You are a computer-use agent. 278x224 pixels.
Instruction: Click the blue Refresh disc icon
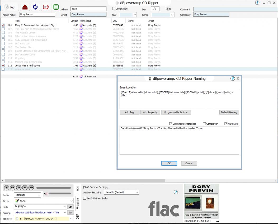(35, 7)
